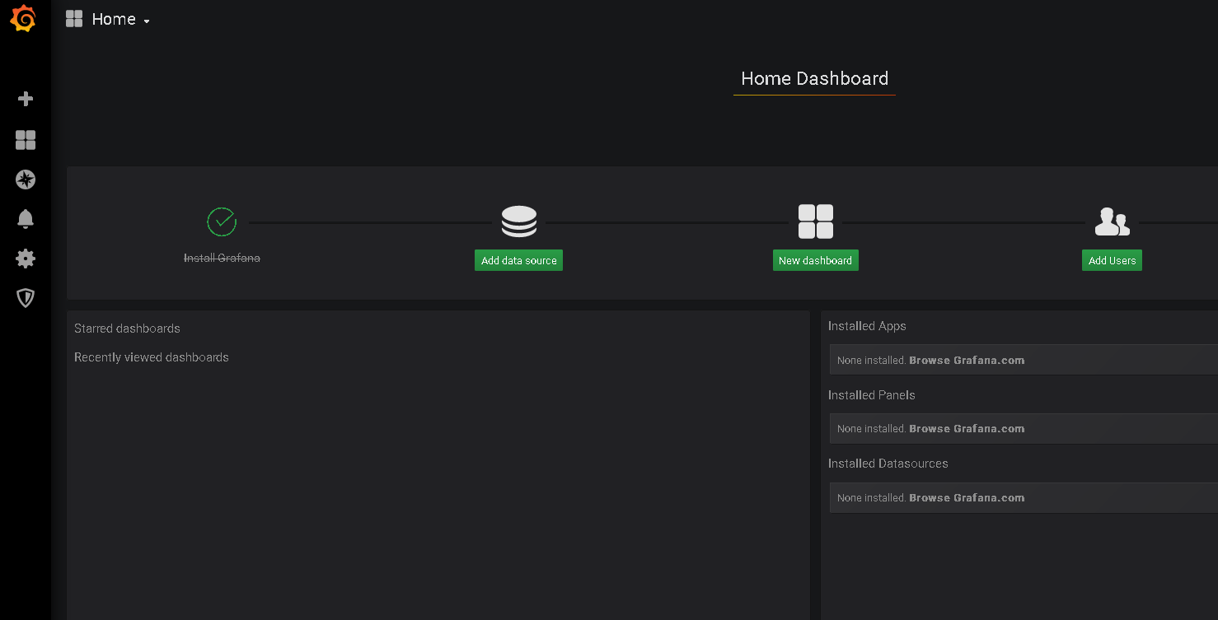This screenshot has width=1218, height=620.
Task: Open Configuration gear icon in sidebar
Action: pyautogui.click(x=26, y=259)
